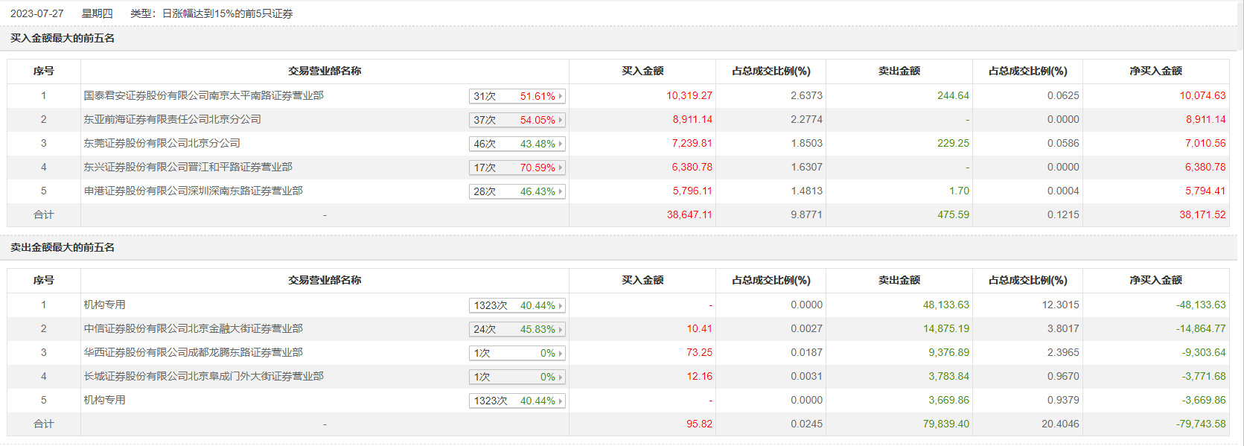Click 华西证券成都龙腾东路证券营业部 link
1244x446 pixels.
point(193,352)
